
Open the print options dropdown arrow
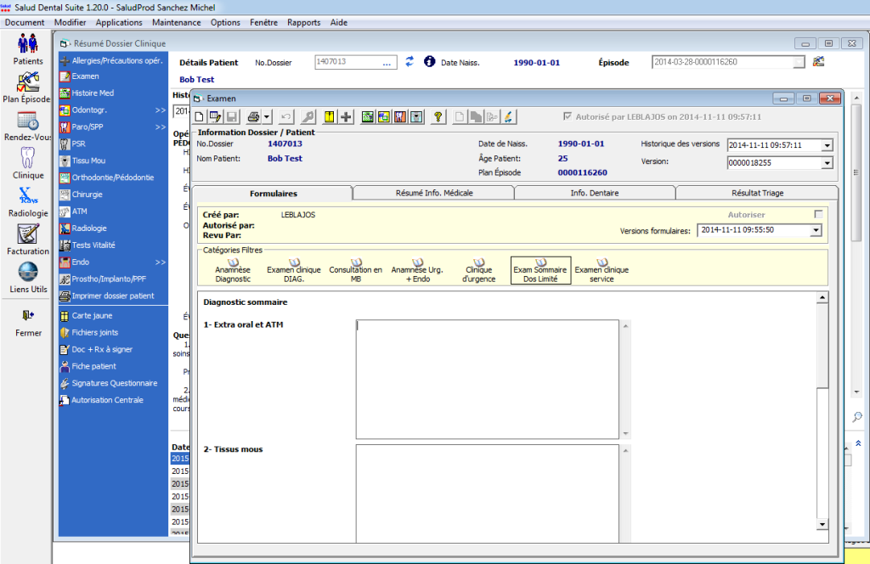[267, 117]
